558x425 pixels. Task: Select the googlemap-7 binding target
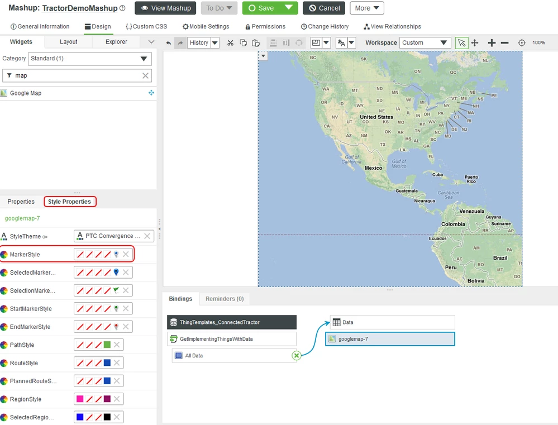pos(390,339)
